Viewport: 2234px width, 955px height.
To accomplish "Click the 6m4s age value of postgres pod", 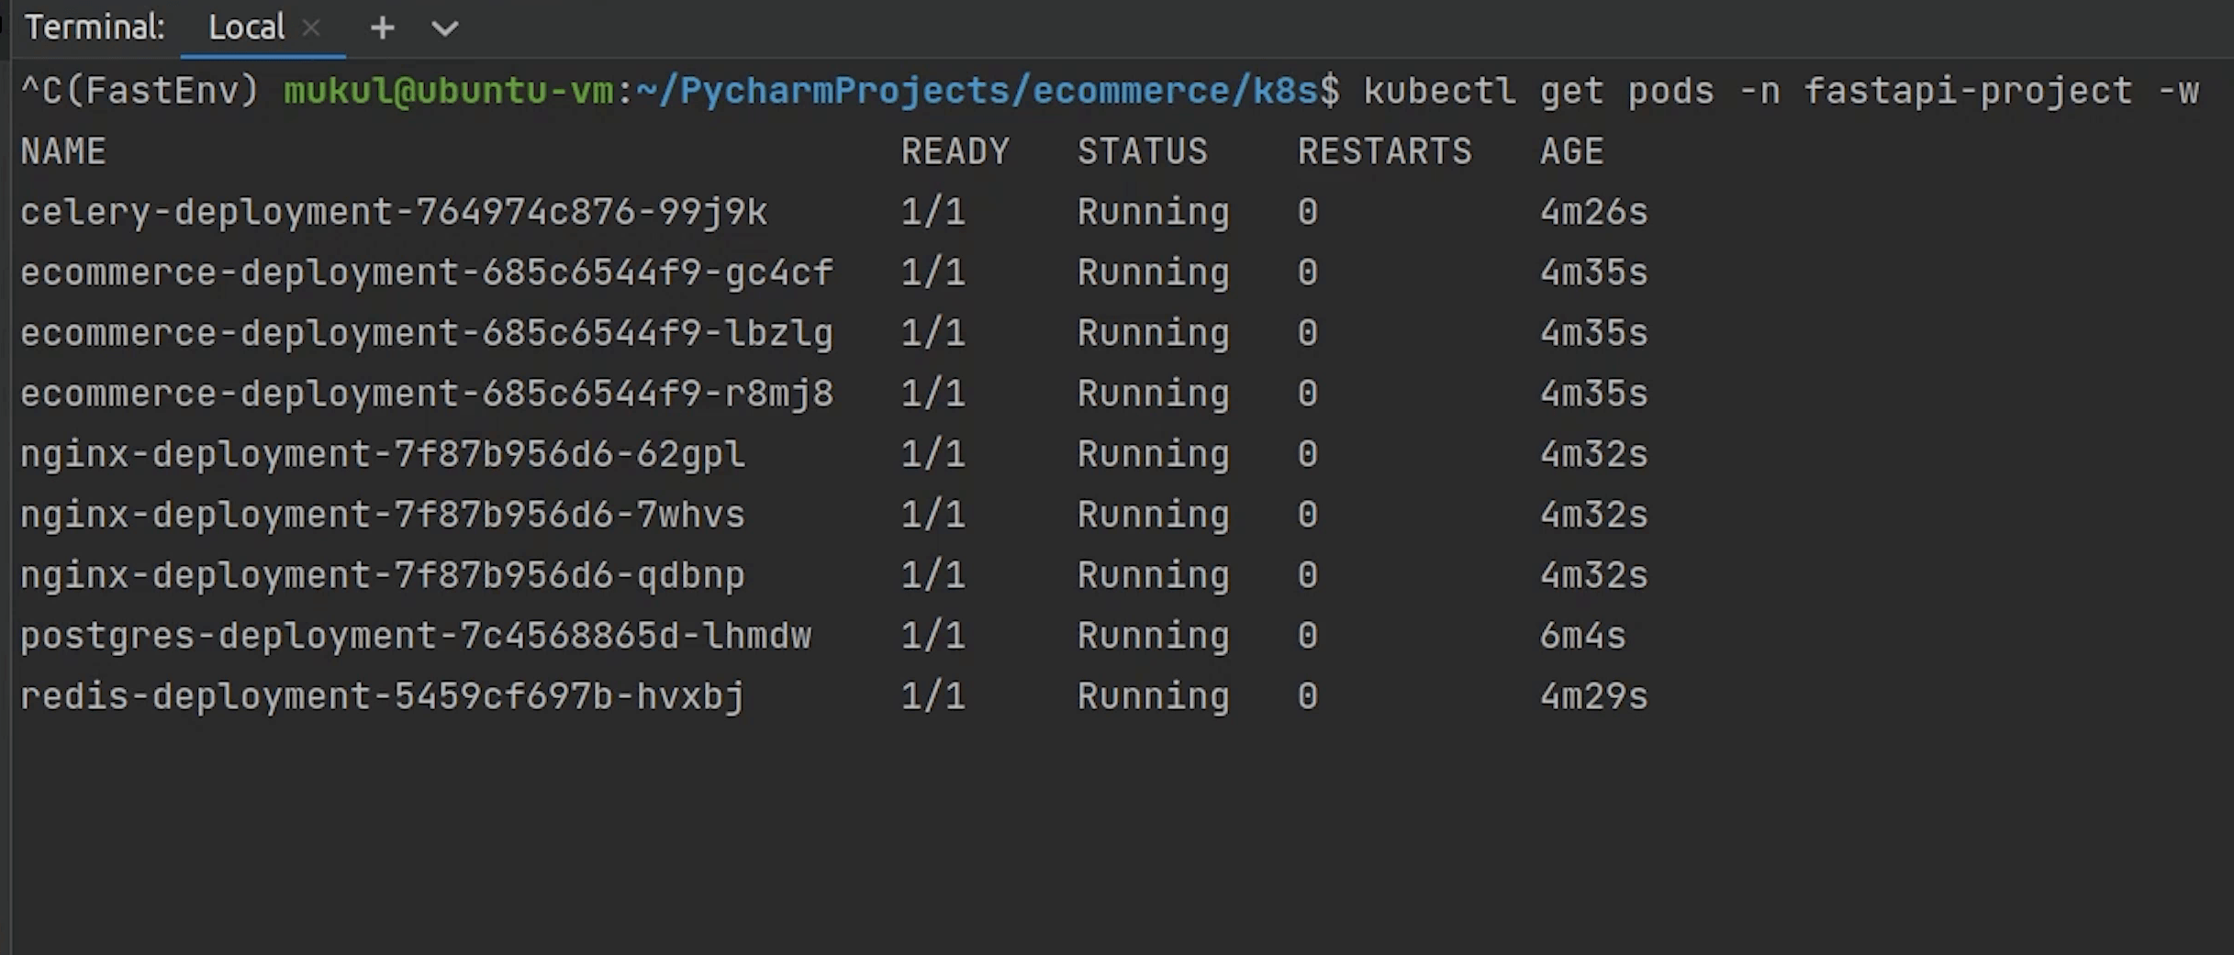I will click(1582, 636).
